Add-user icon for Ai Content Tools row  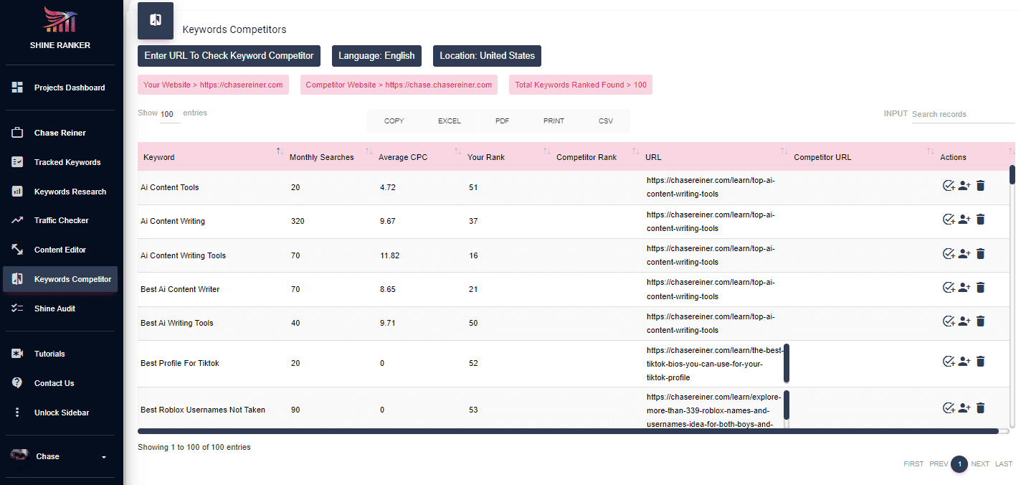tap(964, 186)
